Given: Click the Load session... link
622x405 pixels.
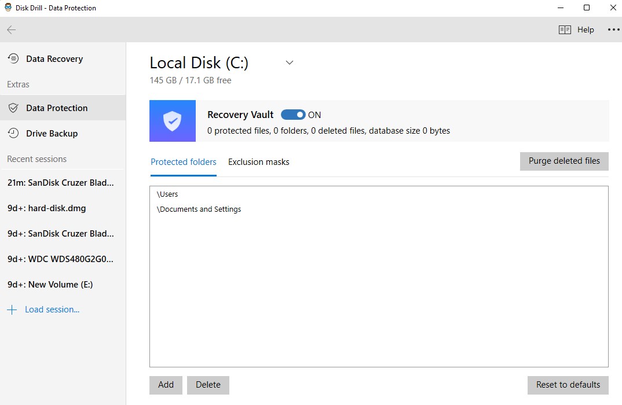Looking at the screenshot, I should click(52, 310).
